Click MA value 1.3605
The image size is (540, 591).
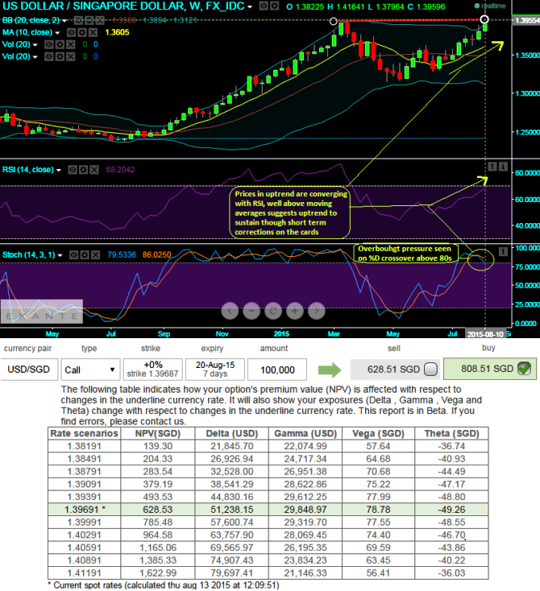pyautogui.click(x=118, y=32)
